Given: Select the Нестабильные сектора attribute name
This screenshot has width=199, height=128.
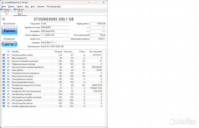Looking at the screenshot, I should tap(22, 94).
